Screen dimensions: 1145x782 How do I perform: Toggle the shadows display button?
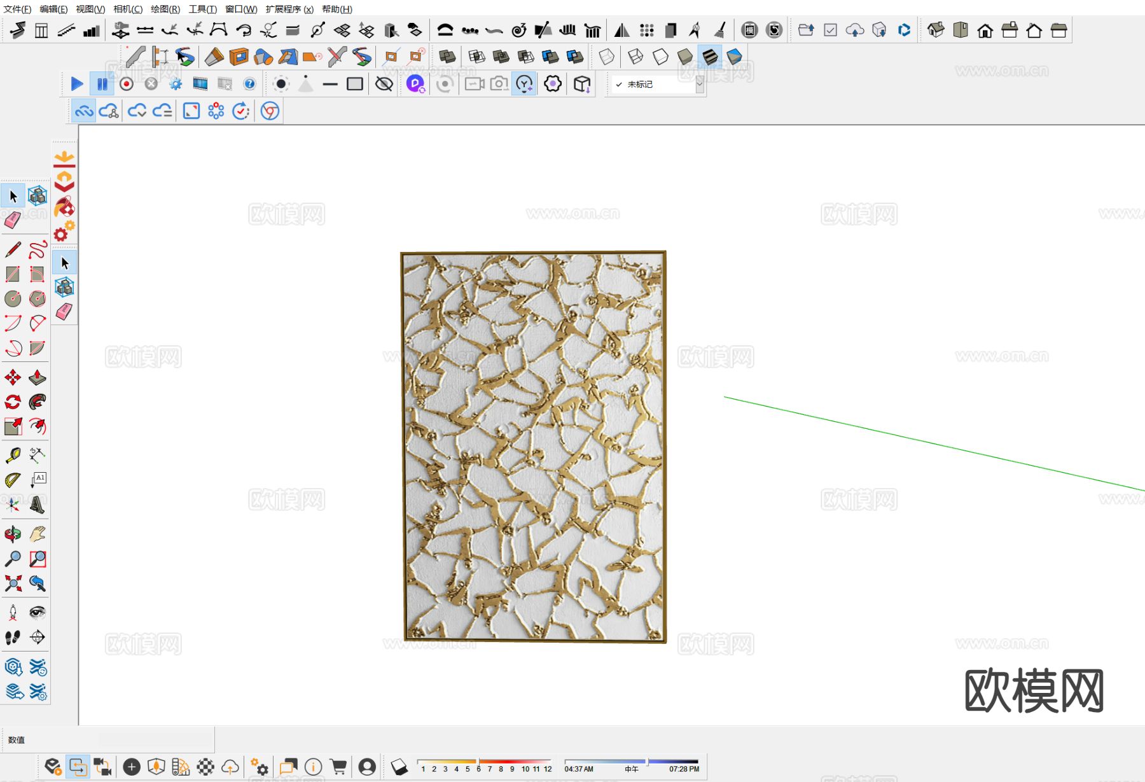399,767
